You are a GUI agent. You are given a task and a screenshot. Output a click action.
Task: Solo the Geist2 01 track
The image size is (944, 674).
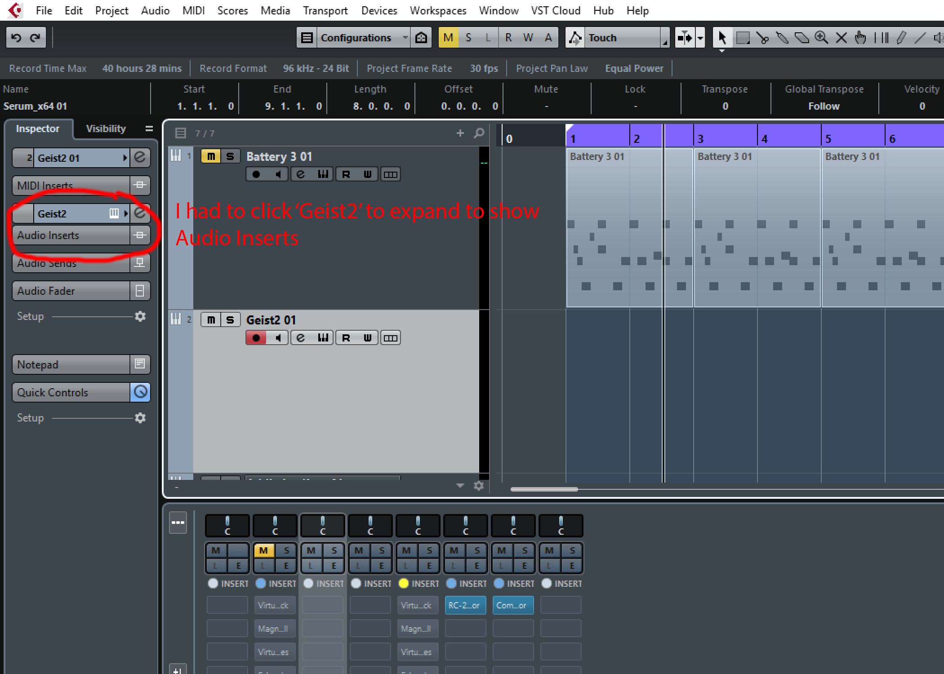pyautogui.click(x=230, y=320)
